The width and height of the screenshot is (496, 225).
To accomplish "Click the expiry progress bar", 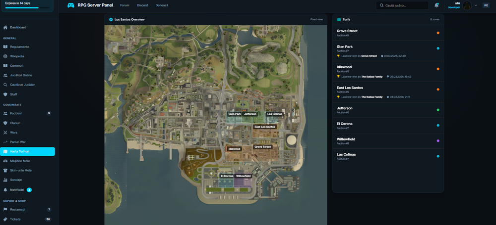I will click(x=27, y=7).
